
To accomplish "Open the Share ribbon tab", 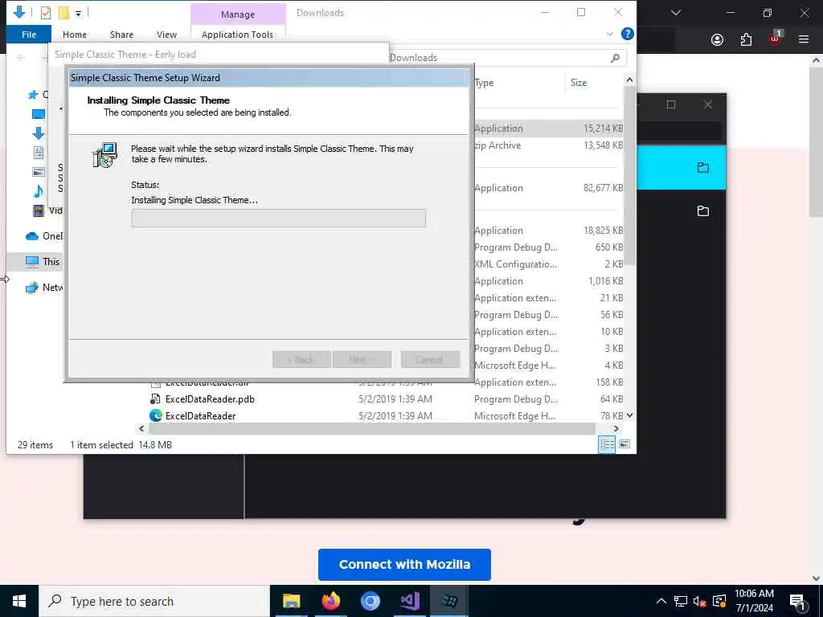I will click(x=121, y=34).
